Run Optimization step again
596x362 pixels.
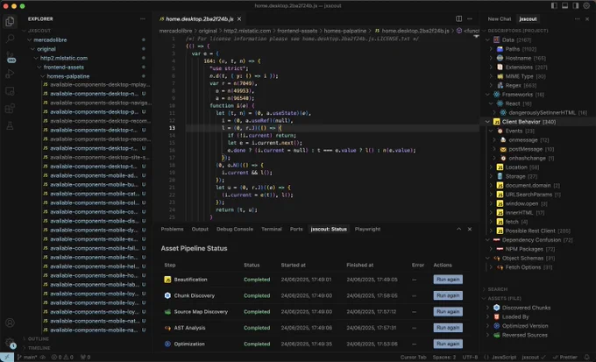pyautogui.click(x=448, y=344)
